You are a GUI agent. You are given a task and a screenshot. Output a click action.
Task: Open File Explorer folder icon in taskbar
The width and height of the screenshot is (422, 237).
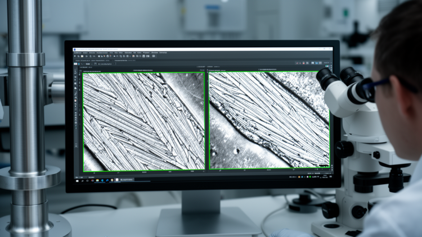click(x=97, y=180)
